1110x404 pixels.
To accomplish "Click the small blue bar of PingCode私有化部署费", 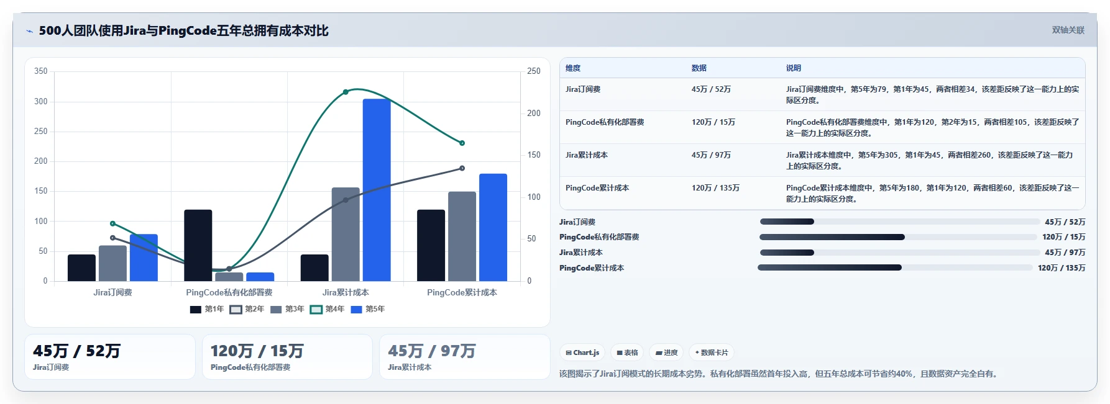I will click(260, 277).
